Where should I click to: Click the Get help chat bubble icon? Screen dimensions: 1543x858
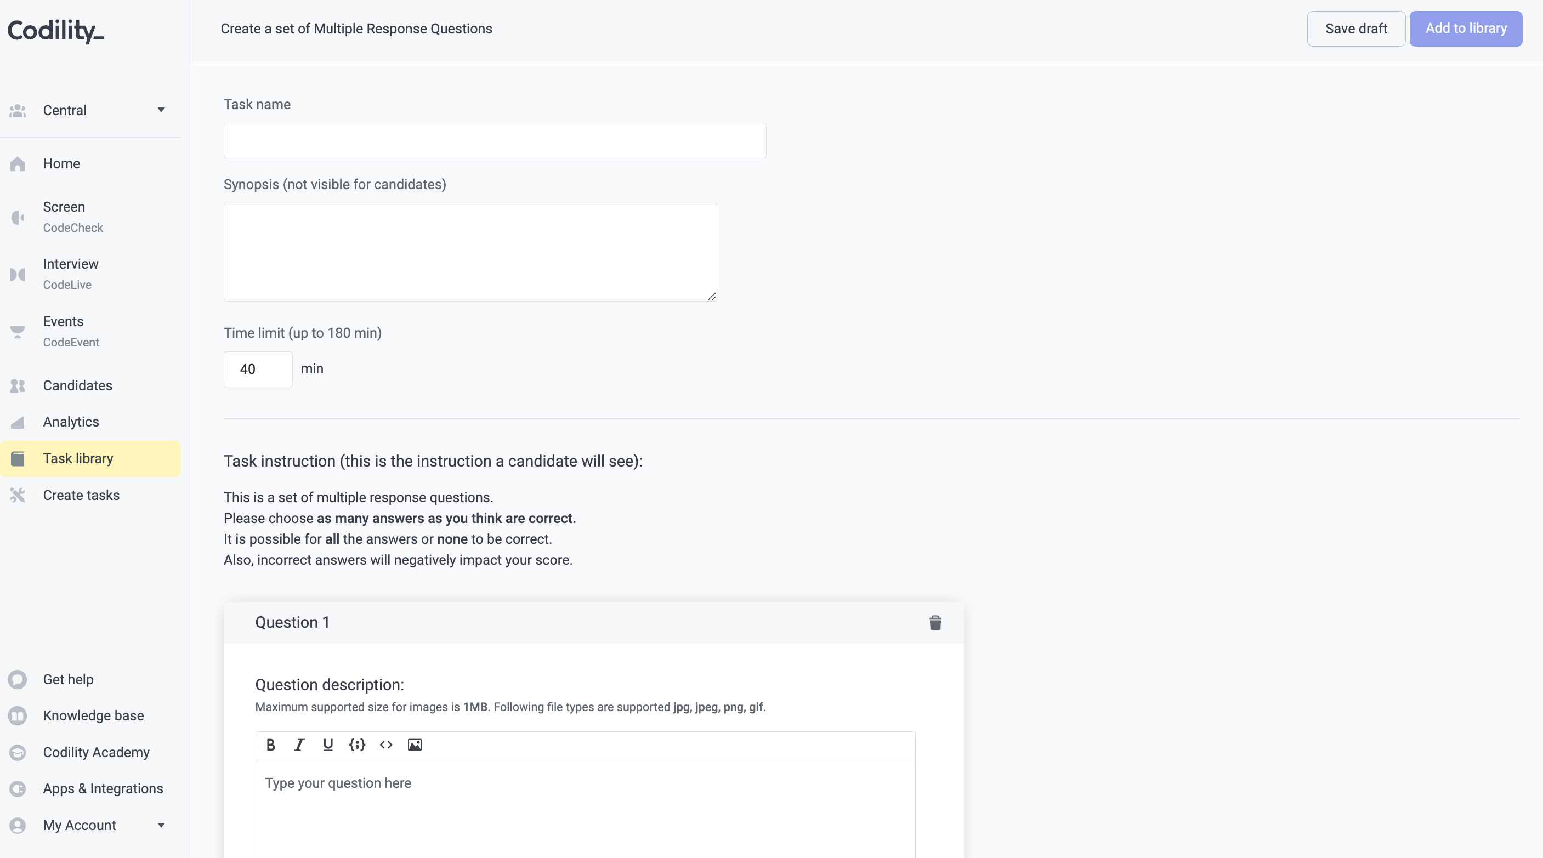pos(18,680)
